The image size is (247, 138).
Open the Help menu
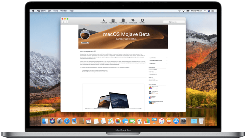pos(71,11)
